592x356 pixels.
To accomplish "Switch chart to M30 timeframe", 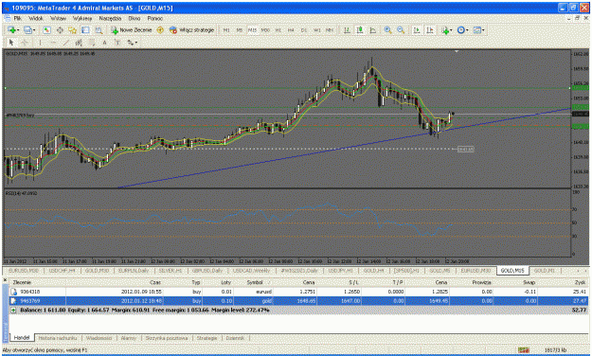I will coord(265,30).
